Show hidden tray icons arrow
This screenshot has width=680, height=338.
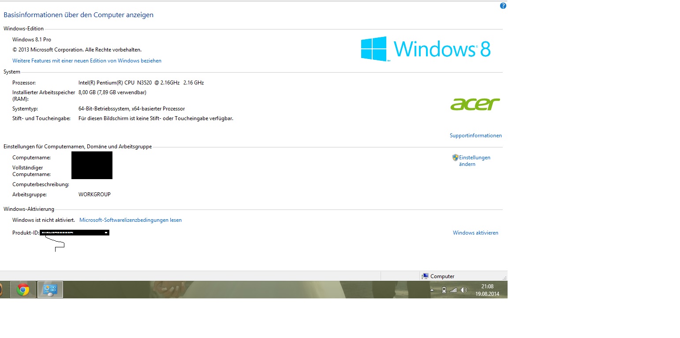(x=432, y=290)
